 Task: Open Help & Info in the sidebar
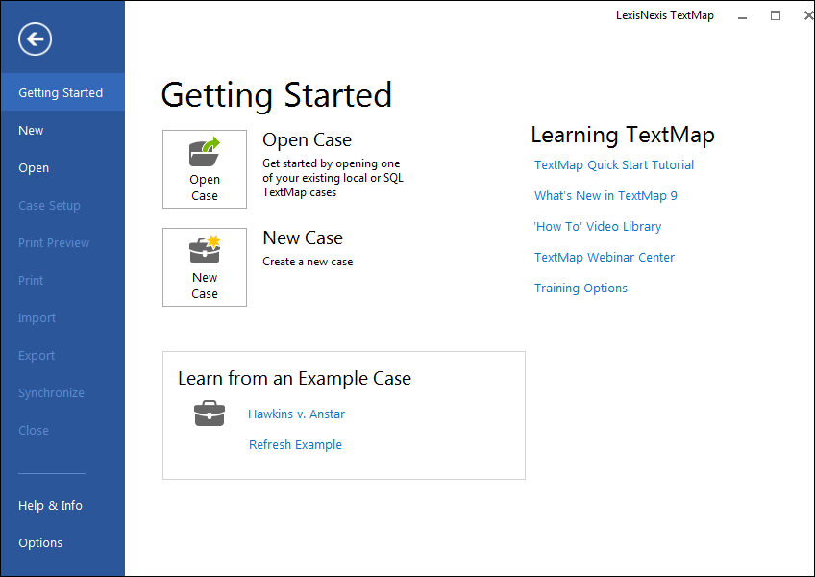62,505
